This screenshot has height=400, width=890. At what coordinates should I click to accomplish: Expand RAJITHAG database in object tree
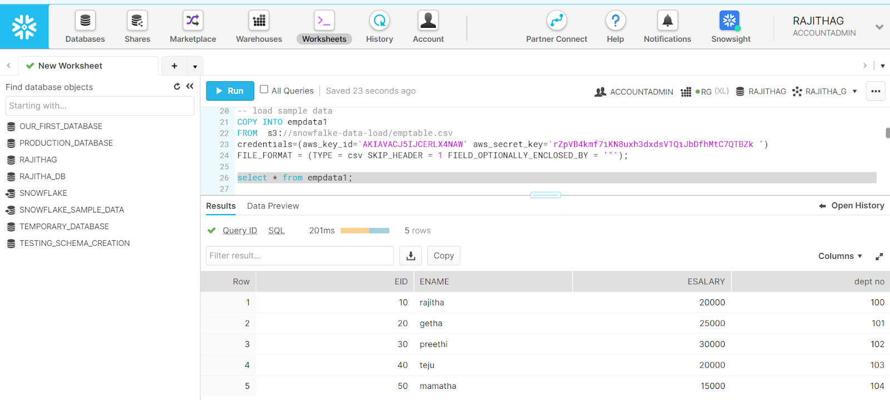click(x=38, y=160)
